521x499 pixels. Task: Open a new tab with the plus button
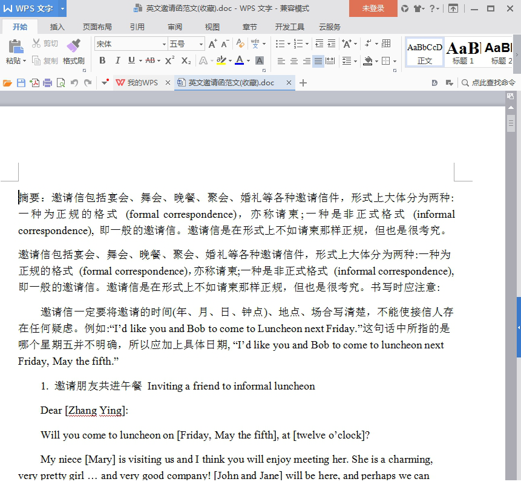click(x=303, y=83)
